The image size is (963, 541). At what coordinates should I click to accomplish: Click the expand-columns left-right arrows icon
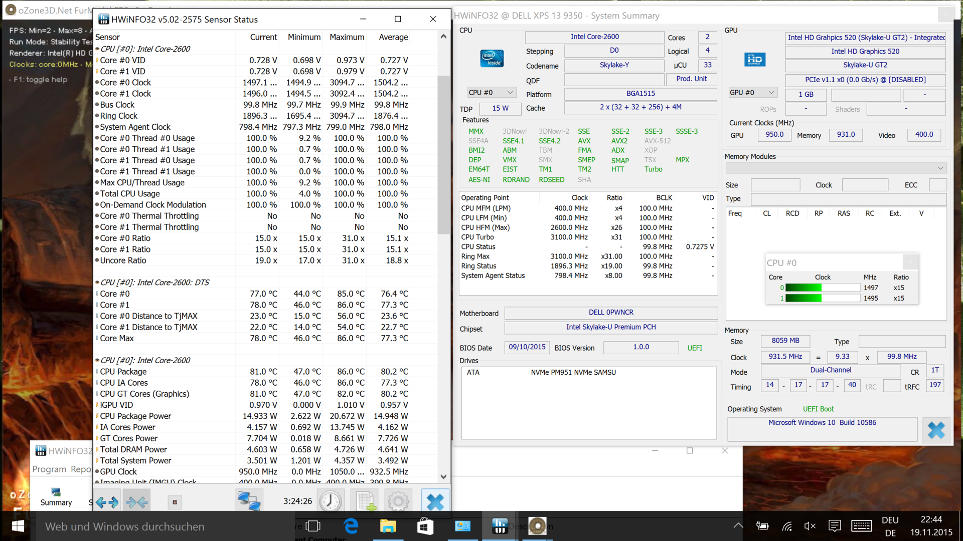pyautogui.click(x=107, y=501)
